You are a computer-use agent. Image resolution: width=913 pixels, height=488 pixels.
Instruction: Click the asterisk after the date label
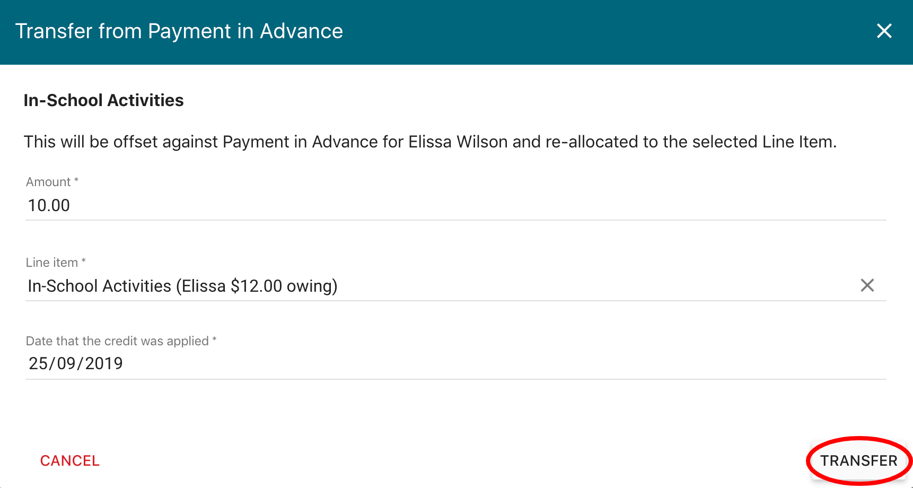(x=214, y=339)
